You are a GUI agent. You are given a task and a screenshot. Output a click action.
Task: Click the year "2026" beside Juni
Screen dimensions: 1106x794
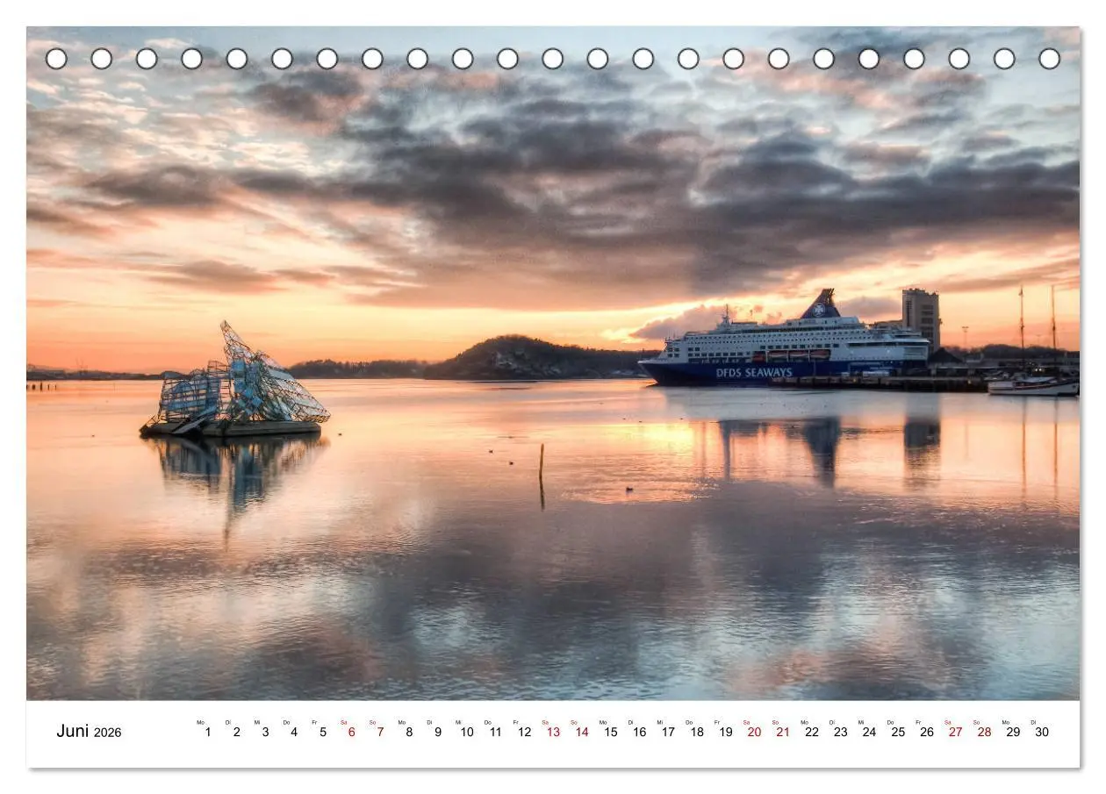[x=108, y=733]
